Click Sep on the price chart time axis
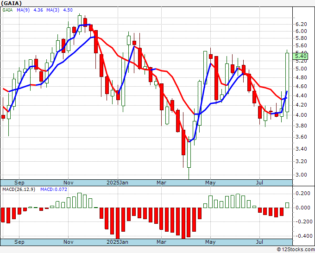 pyautogui.click(x=19, y=183)
